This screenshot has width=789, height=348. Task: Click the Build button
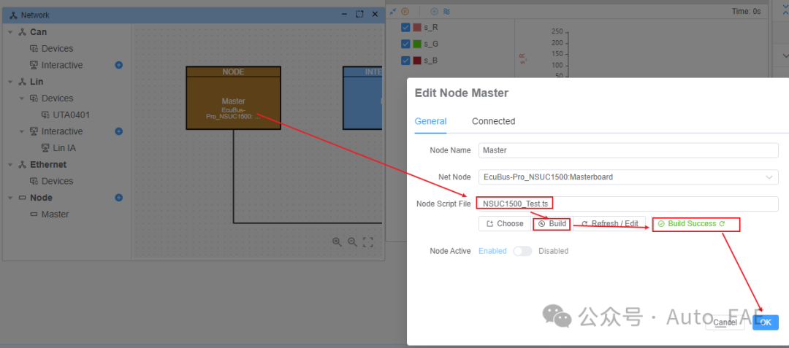(x=552, y=223)
